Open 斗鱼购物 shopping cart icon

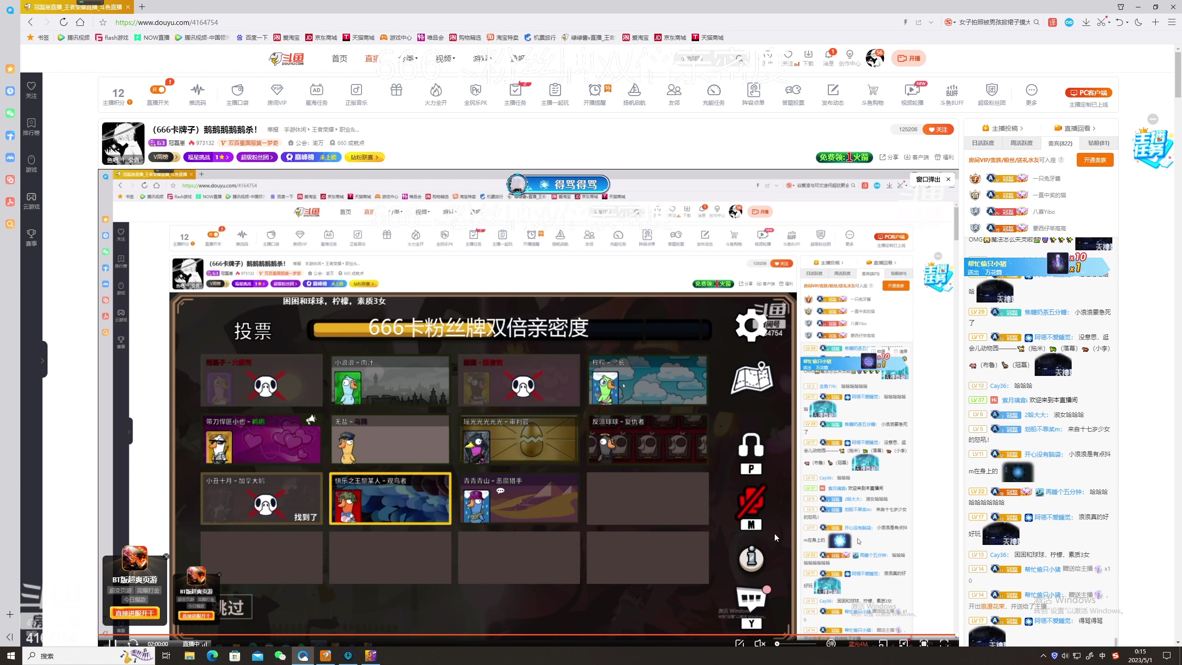click(x=873, y=90)
